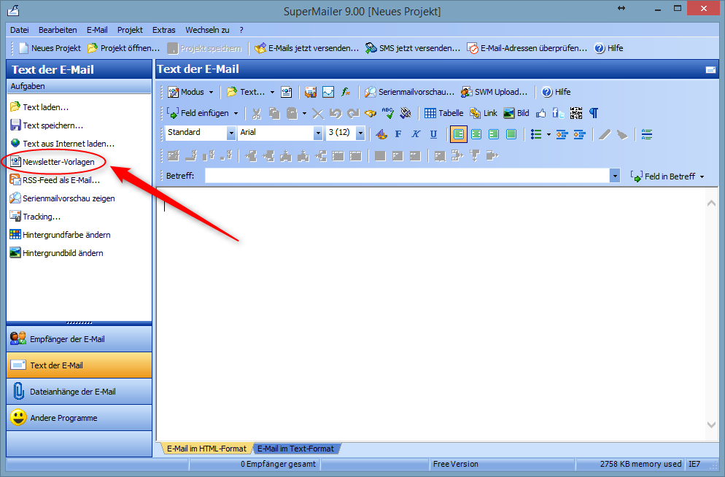Open the Extras menu
Viewport: 725px width, 477px height.
pos(164,30)
